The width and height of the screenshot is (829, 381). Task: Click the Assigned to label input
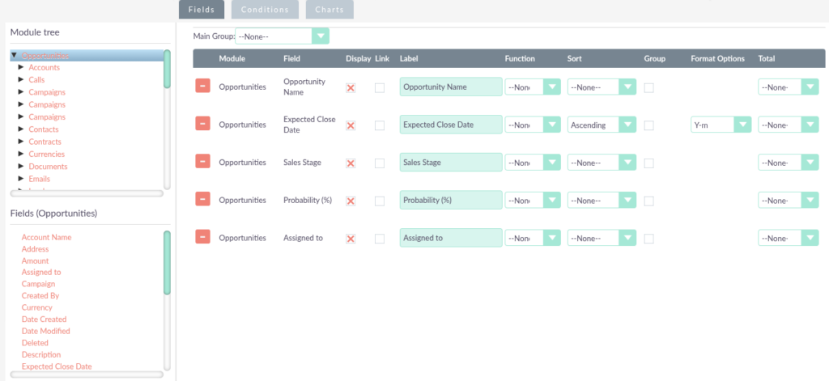click(451, 239)
